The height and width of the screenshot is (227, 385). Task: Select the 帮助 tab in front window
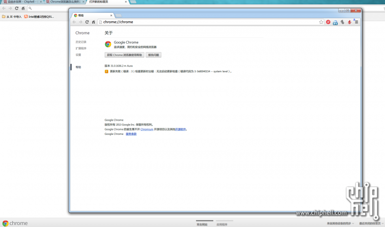click(x=92, y=15)
